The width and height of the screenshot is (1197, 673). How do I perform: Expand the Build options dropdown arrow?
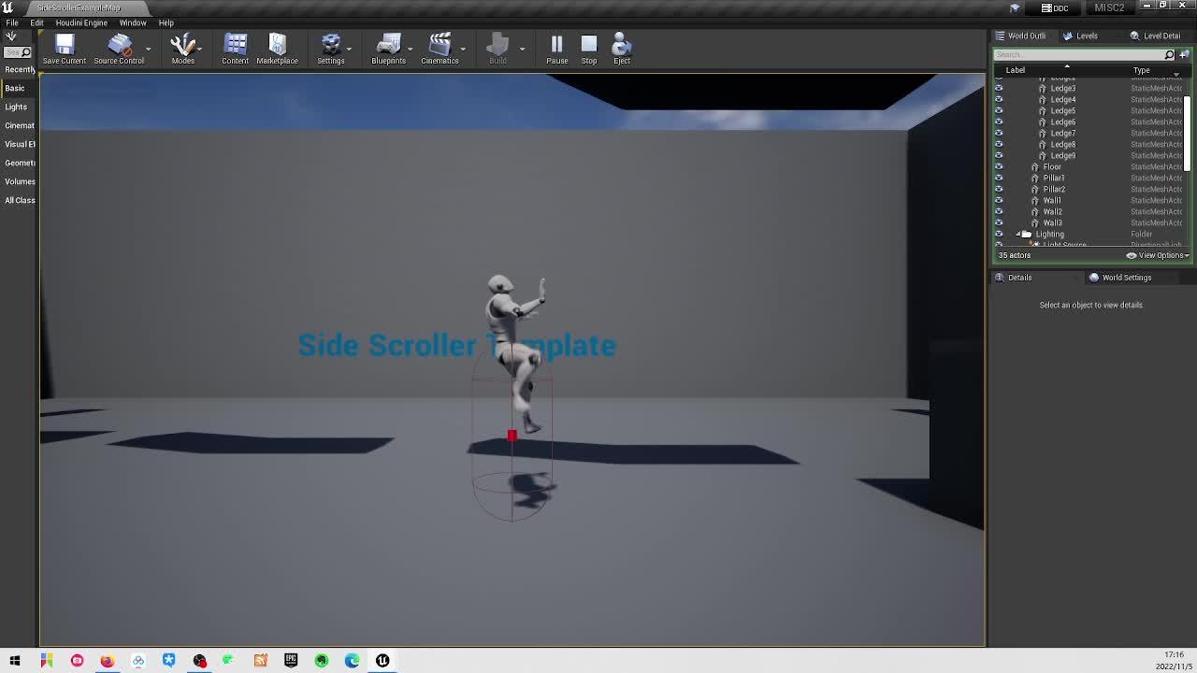[x=522, y=49]
